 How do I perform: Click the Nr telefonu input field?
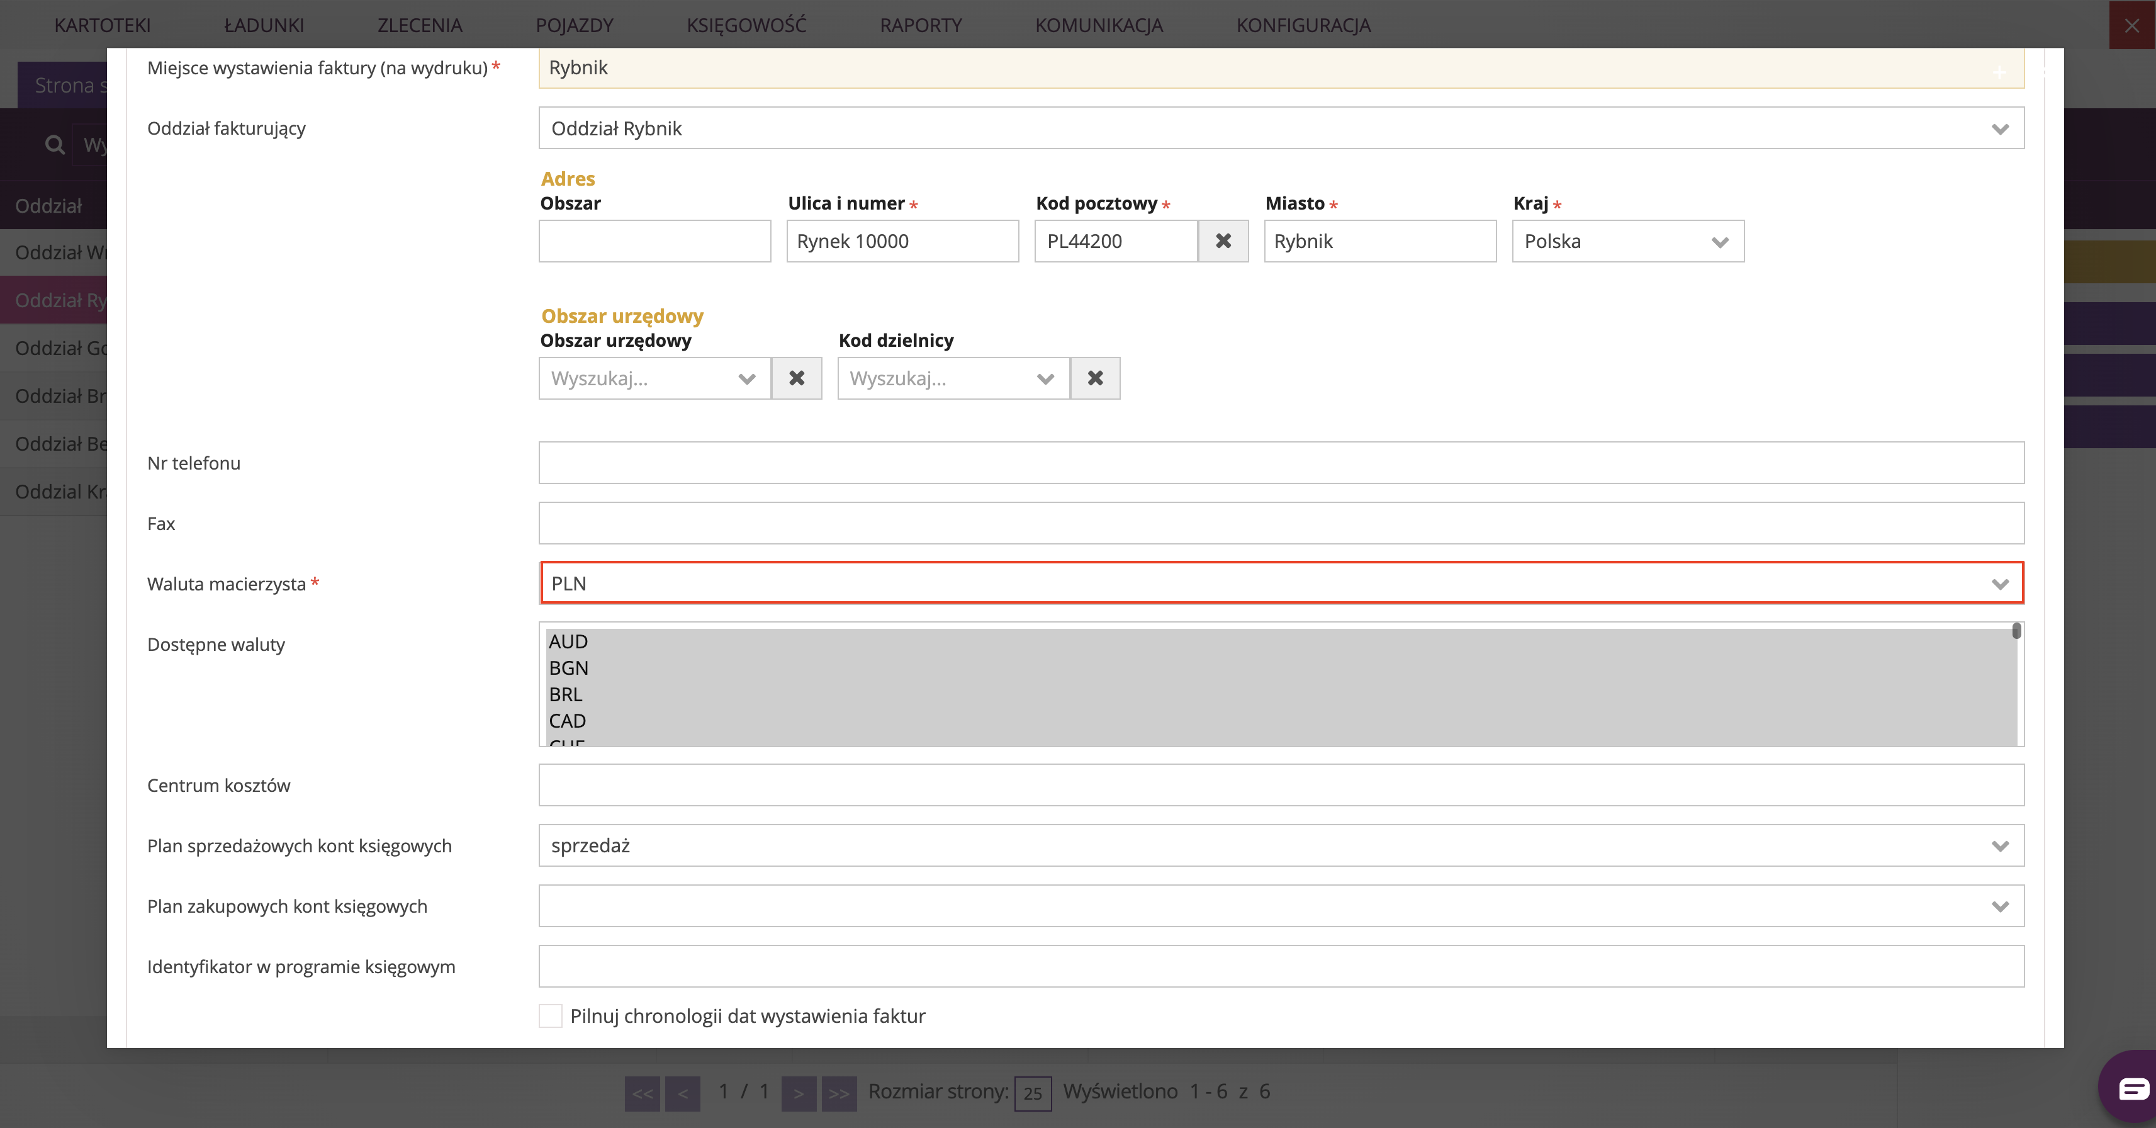[x=1281, y=463]
